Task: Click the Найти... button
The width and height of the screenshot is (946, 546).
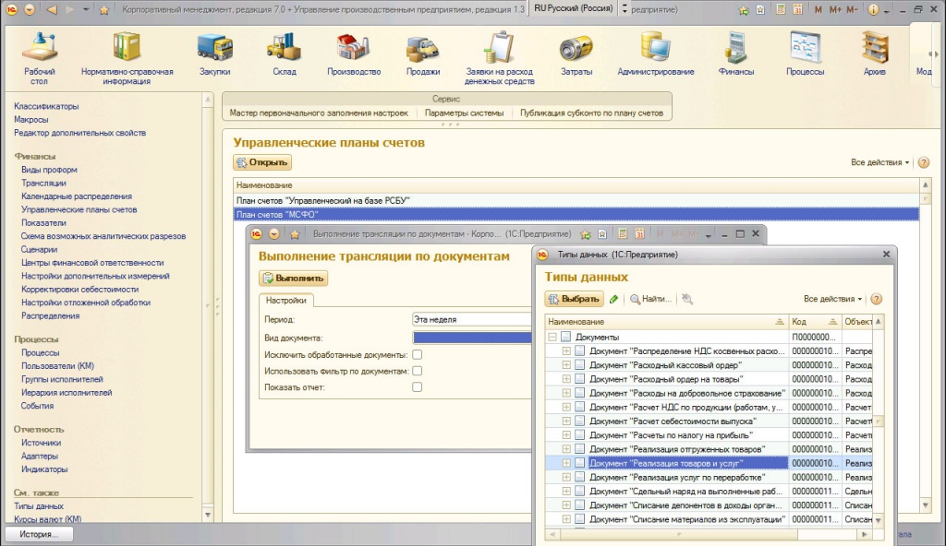Action: pos(650,299)
